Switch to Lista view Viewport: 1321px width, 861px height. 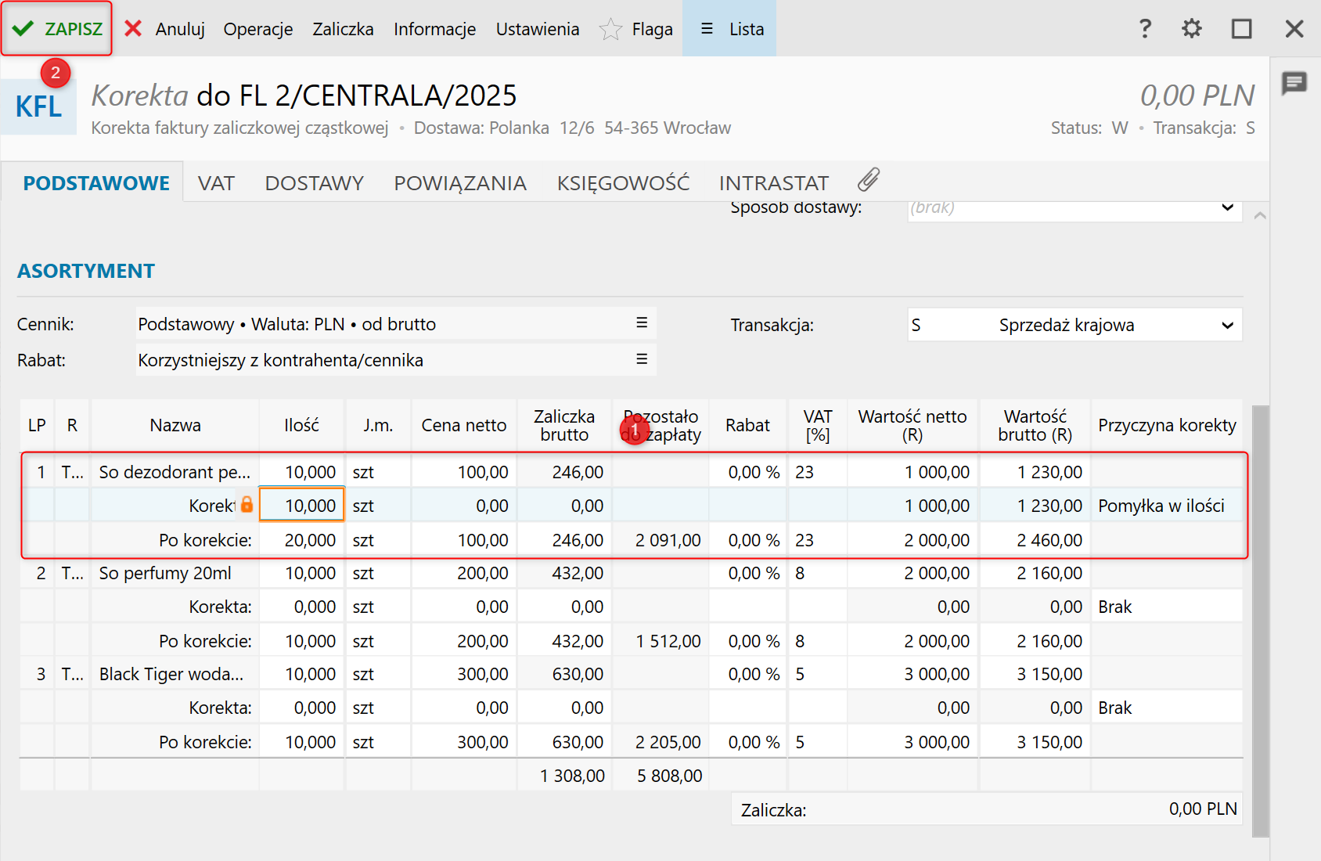[730, 29]
